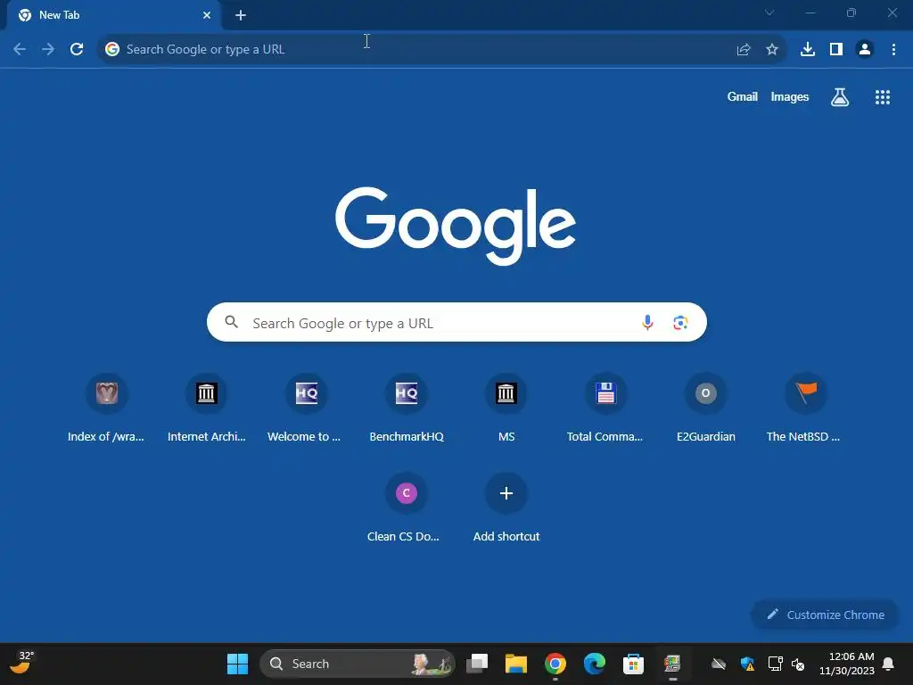Select the New Tab tab
Image resolution: width=913 pixels, height=685 pixels.
[113, 15]
